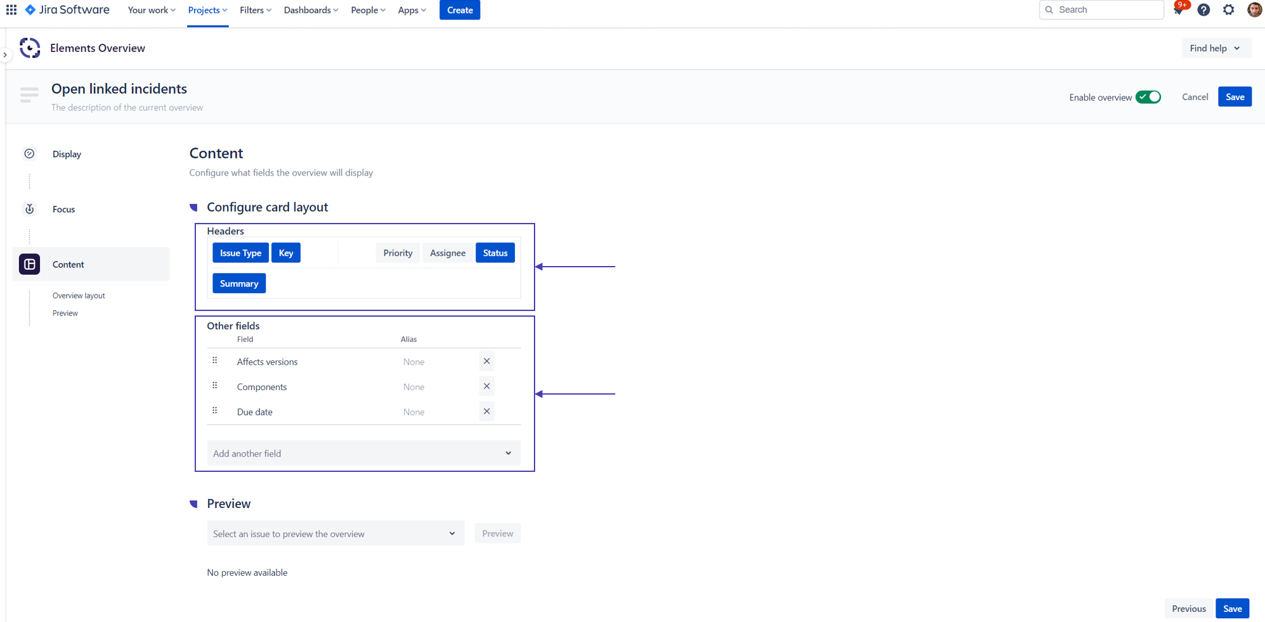Remove the Due date field
1265x622 pixels.
click(486, 412)
